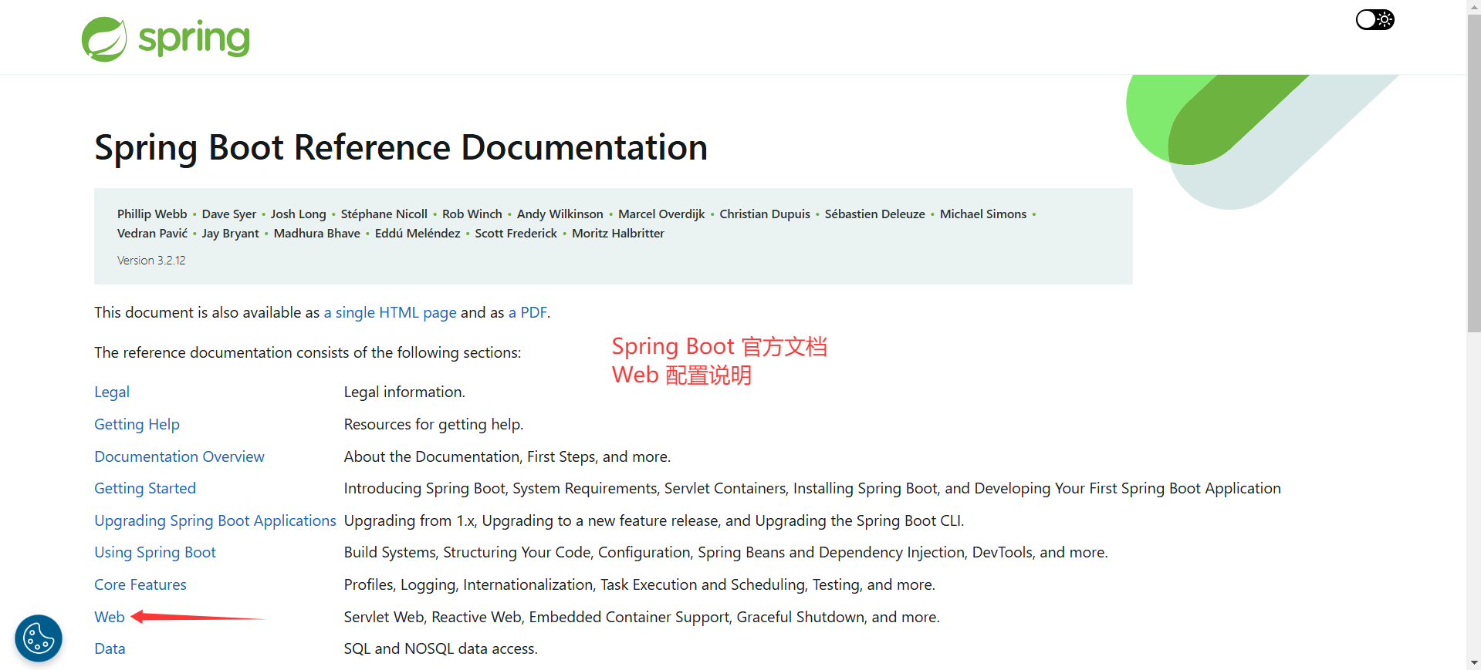Open the Using Spring Boot section
The image size is (1481, 670).
[x=155, y=552]
